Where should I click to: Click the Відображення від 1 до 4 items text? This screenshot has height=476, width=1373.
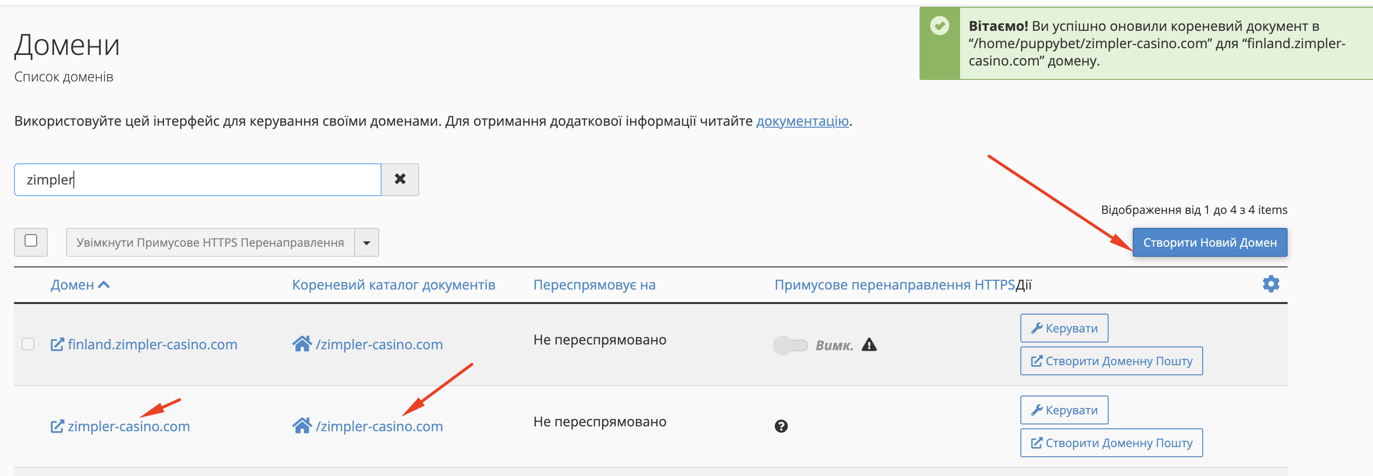pos(1194,210)
